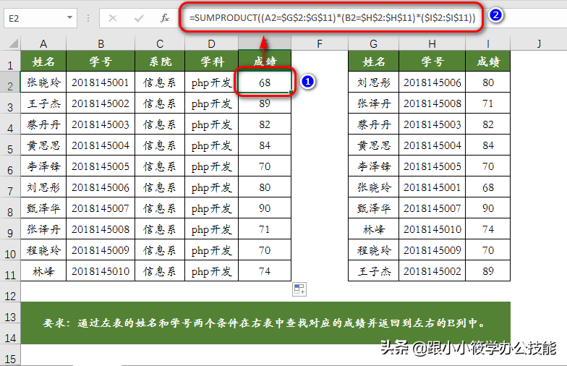Click header cell 系院 in column C
The height and width of the screenshot is (366, 567).
(160, 61)
